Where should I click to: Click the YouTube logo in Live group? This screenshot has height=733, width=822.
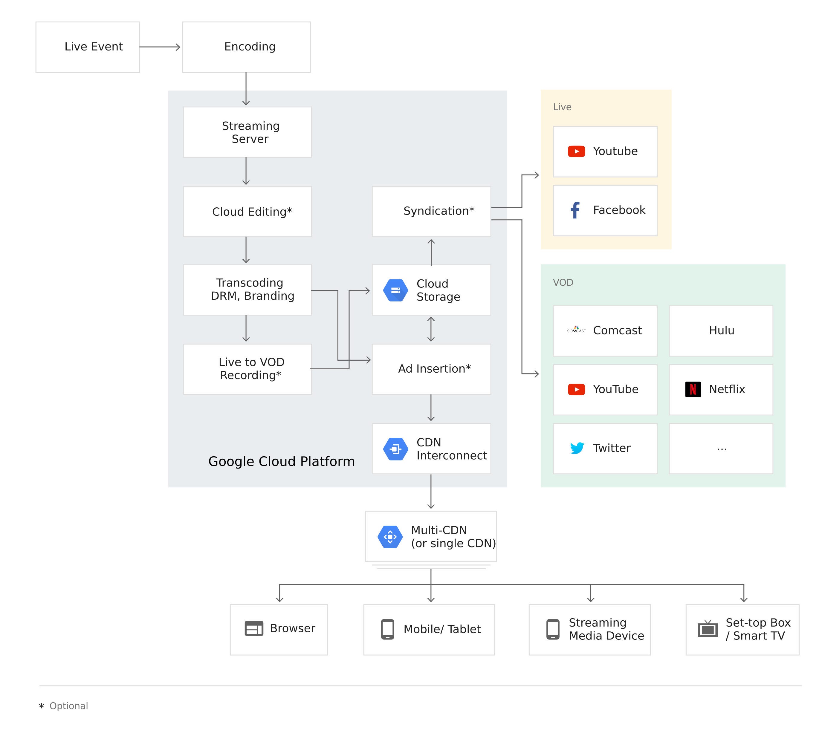click(576, 152)
